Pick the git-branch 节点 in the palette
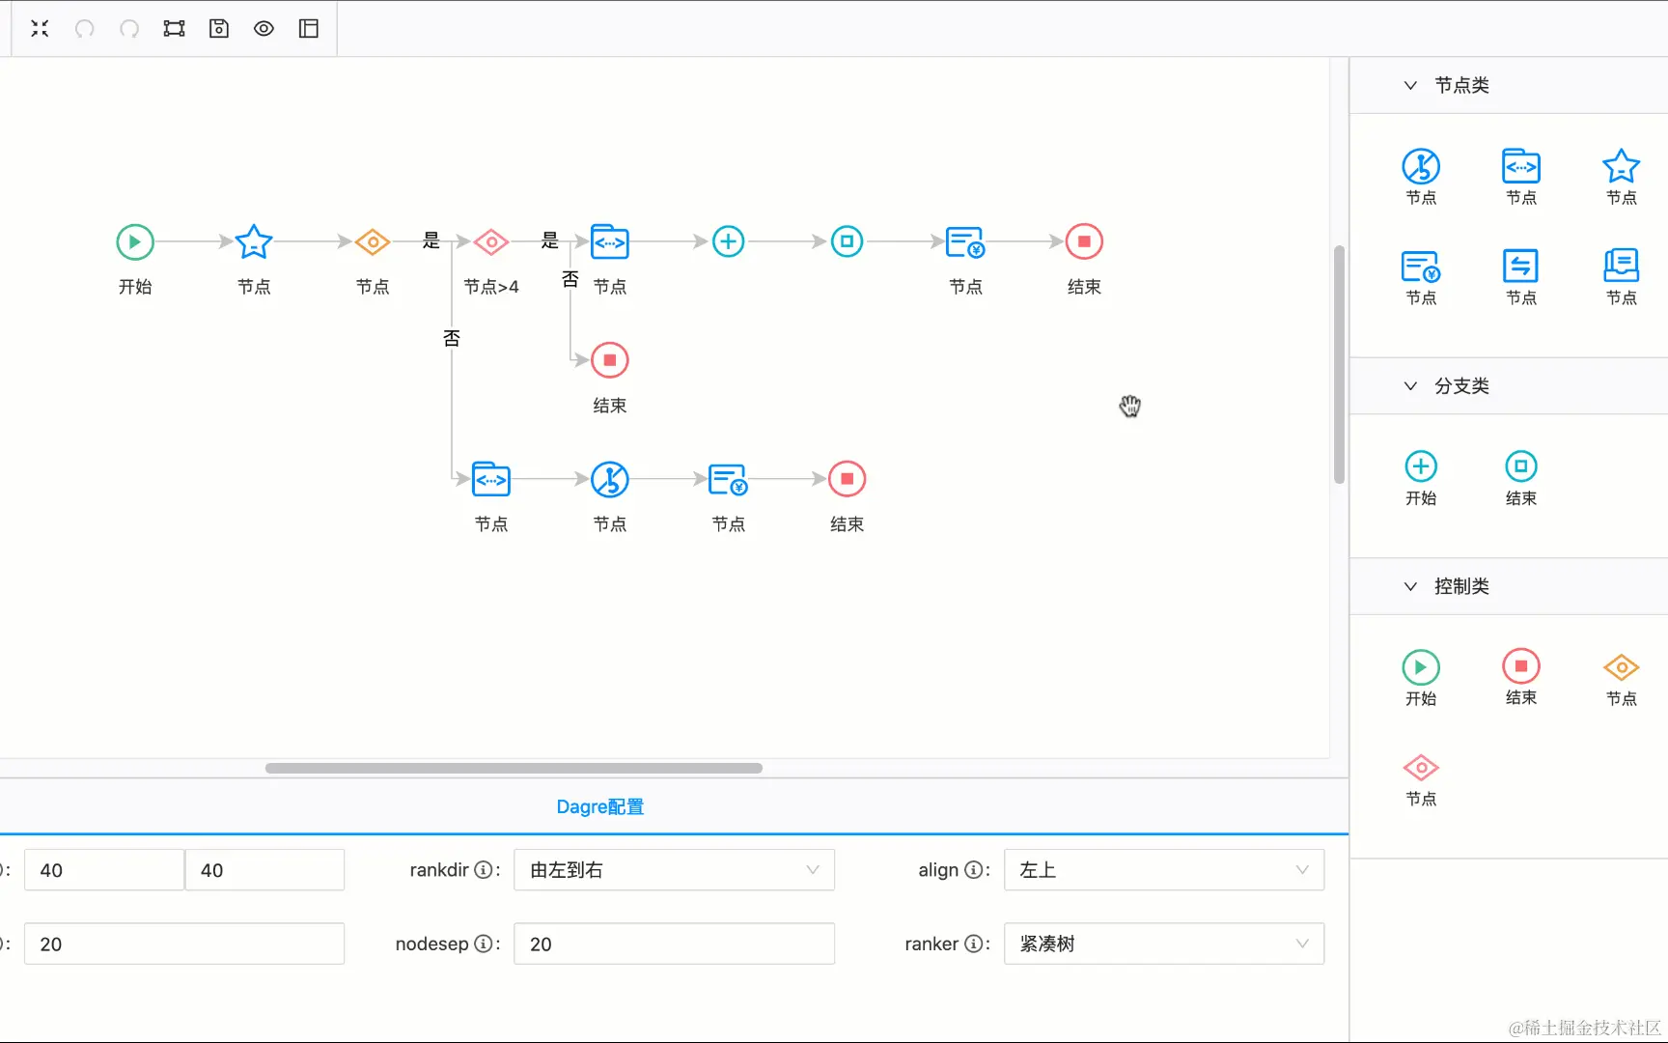Image resolution: width=1668 pixels, height=1043 pixels. [1421, 167]
